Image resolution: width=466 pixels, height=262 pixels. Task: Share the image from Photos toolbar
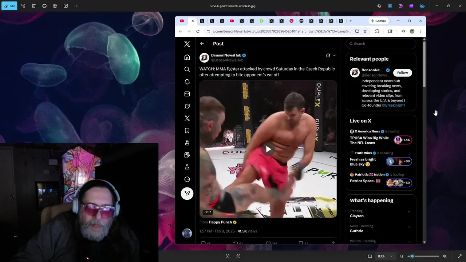tap(55, 6)
